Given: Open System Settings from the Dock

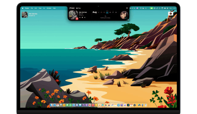Looking at the screenshot, I should [x=135, y=105].
